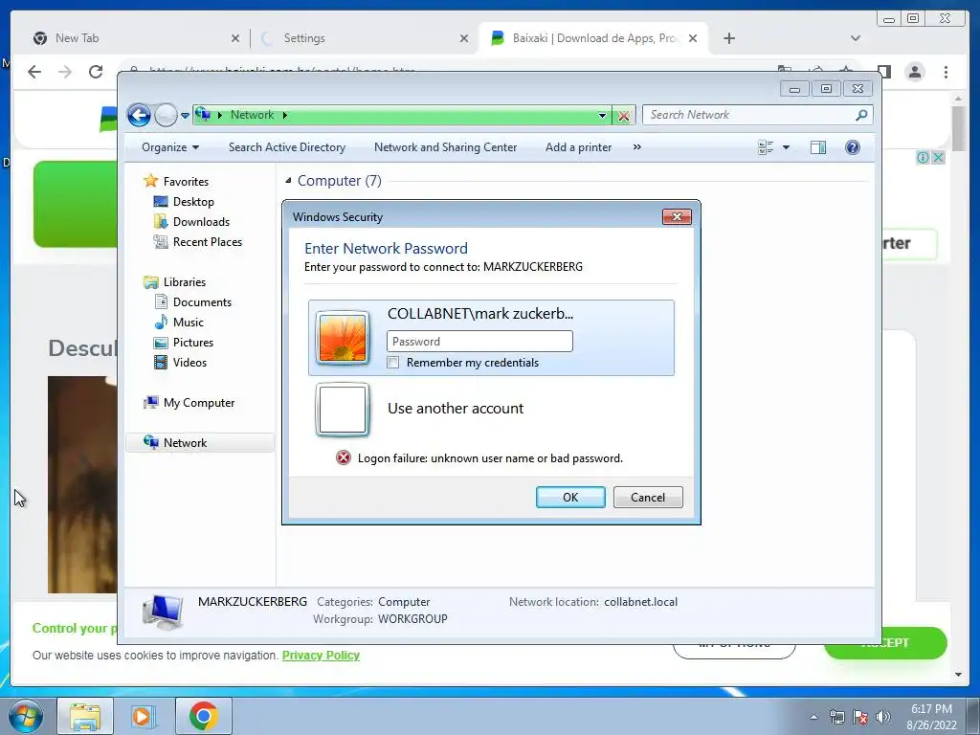Click Search Active Directory

pyautogui.click(x=287, y=147)
